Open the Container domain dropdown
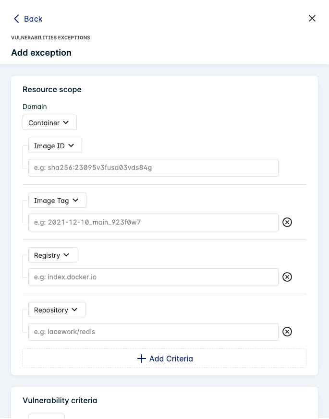 coord(49,122)
